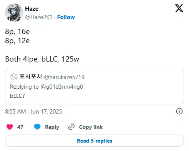
Task: Open the @Haze2K1 handle link
Action: [x=39, y=17]
